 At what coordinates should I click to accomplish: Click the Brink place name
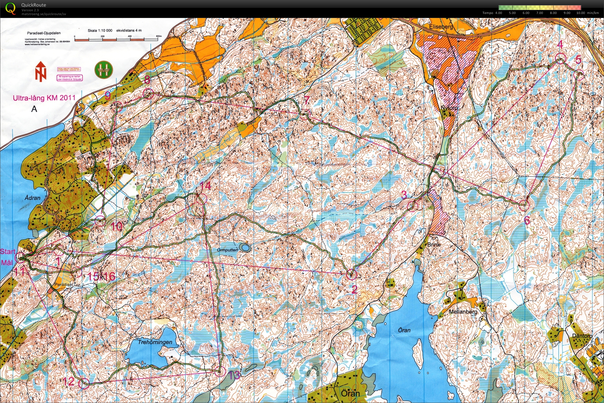(434, 244)
